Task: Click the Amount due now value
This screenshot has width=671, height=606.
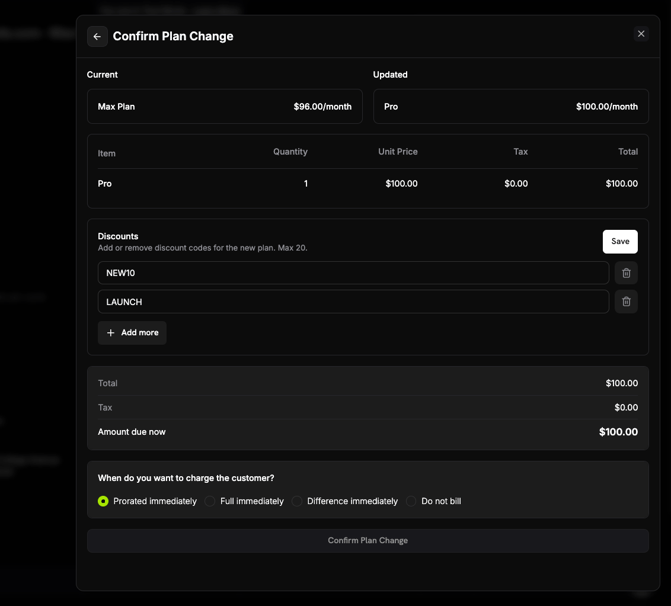Action: 618,432
